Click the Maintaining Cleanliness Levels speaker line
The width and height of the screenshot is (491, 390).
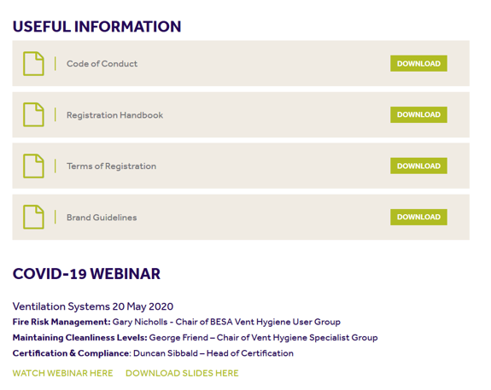(x=195, y=338)
